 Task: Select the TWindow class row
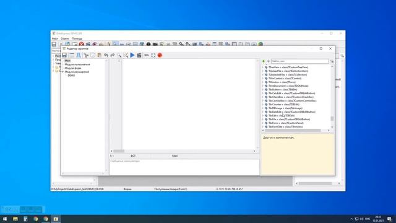282,82
